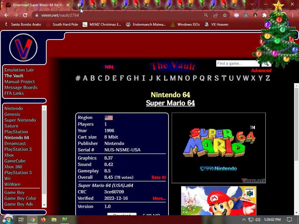Open a new tab with the plus icon
The width and height of the screenshot is (299, 224).
(79, 5)
